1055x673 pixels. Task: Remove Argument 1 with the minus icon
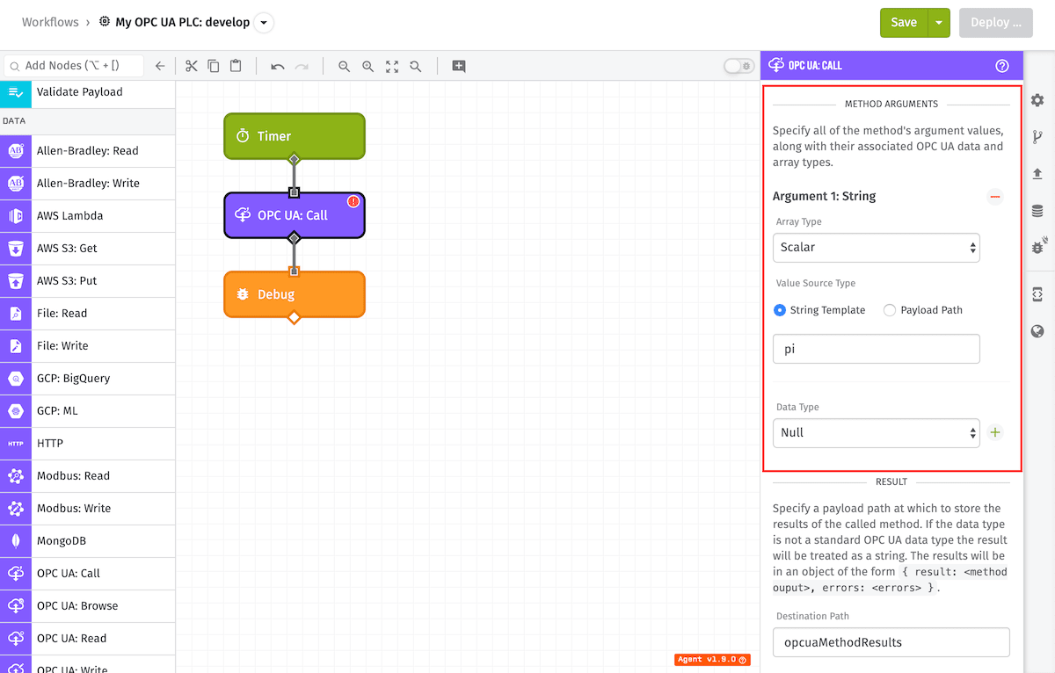995,197
